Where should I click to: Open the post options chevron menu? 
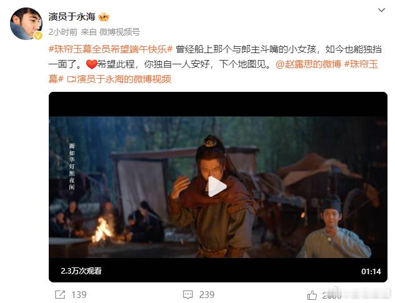(x=381, y=10)
